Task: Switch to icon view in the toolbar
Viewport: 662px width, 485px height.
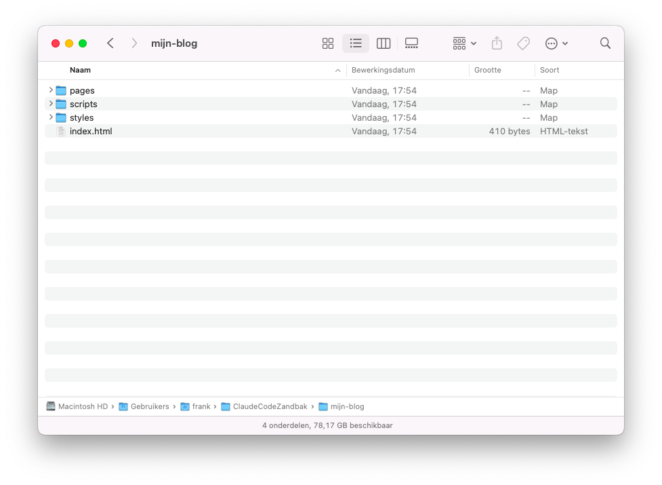Action: 328,43
